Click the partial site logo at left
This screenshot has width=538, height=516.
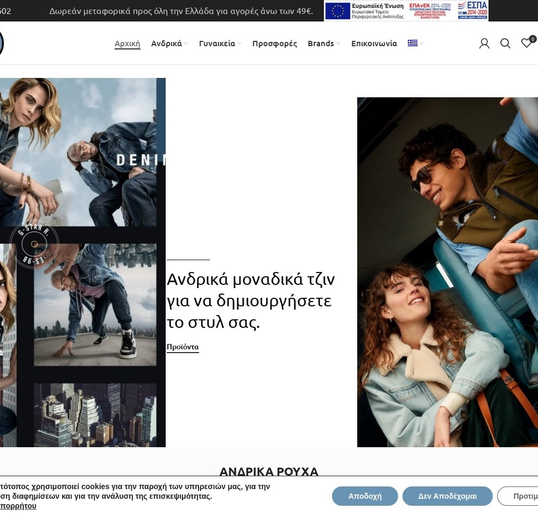pos(2,43)
